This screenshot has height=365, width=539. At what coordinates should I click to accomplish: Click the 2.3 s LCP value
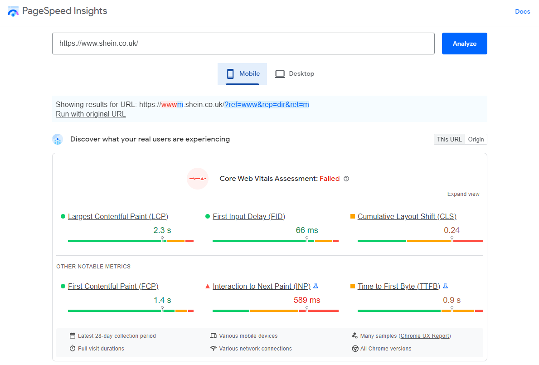162,230
